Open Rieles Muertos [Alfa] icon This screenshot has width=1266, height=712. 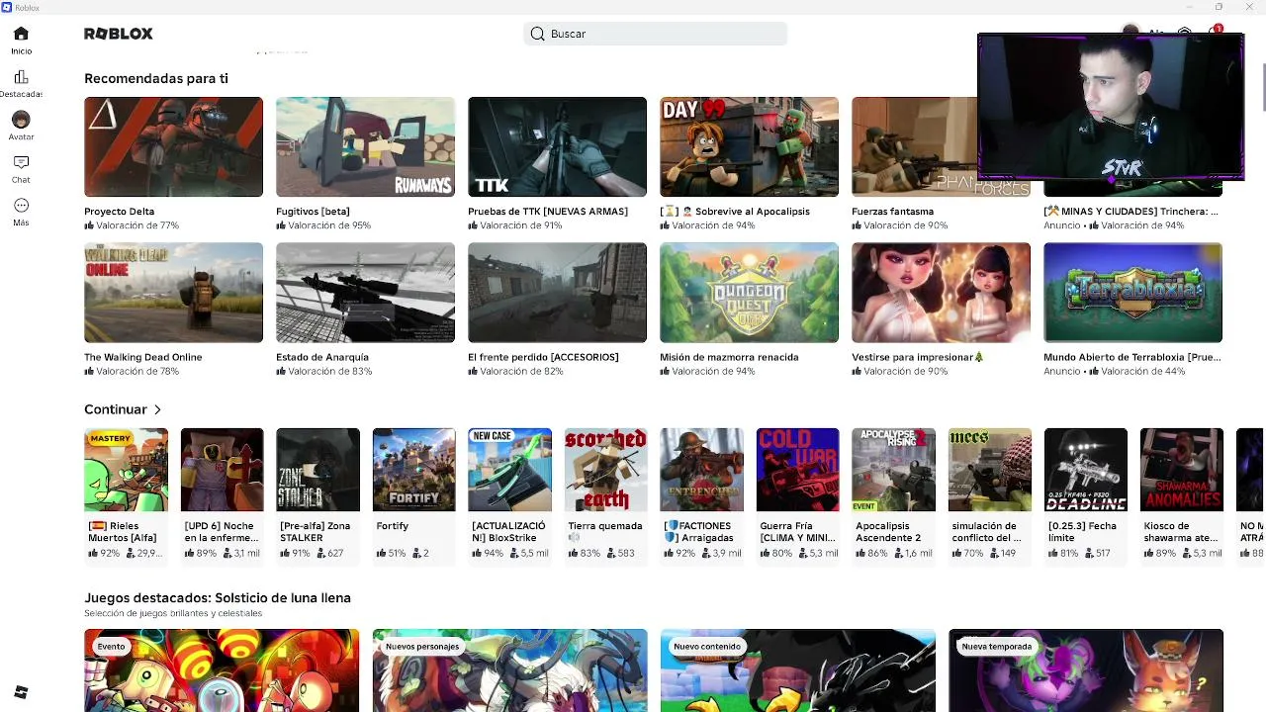(126, 470)
